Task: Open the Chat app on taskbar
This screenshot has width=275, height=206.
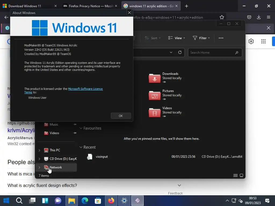Action: 58,201
